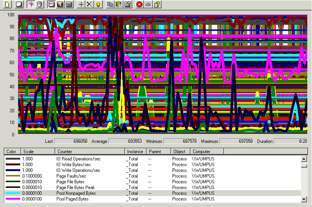
Task: Click the Last value field 696058
Action: point(71,141)
